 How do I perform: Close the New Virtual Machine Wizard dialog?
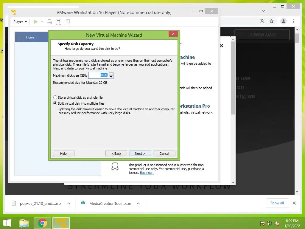click(173, 34)
